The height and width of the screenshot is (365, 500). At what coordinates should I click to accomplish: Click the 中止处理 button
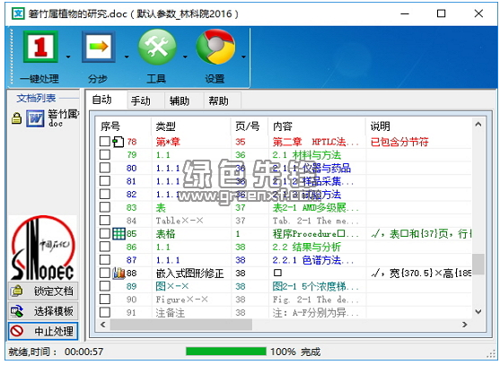[43, 331]
